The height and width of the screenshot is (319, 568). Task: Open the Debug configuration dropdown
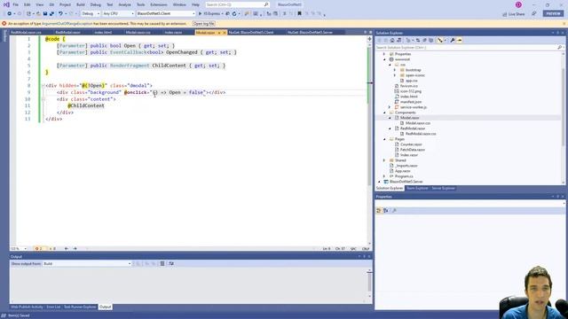tap(91, 13)
